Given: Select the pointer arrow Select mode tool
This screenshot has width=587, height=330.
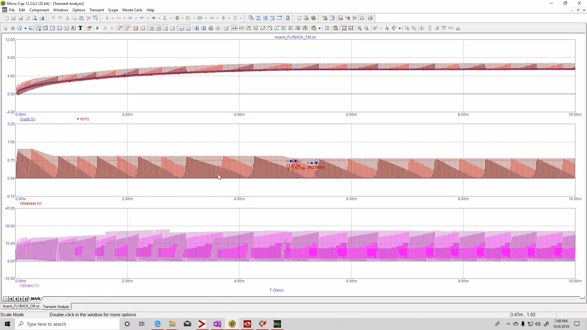Looking at the screenshot, I should pyautogui.click(x=6, y=28).
